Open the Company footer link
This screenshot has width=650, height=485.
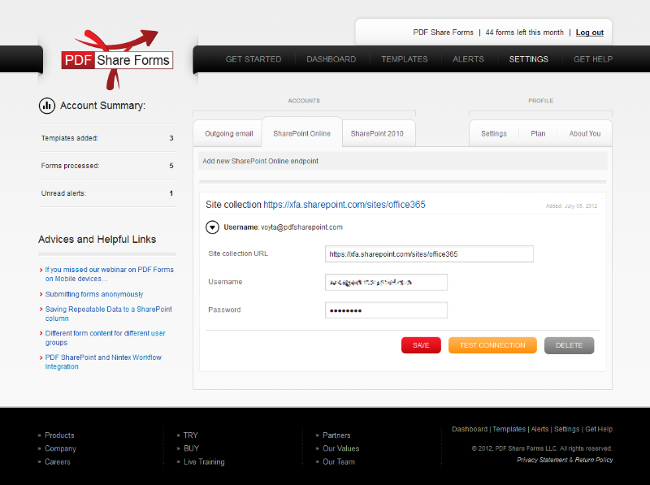tap(60, 448)
